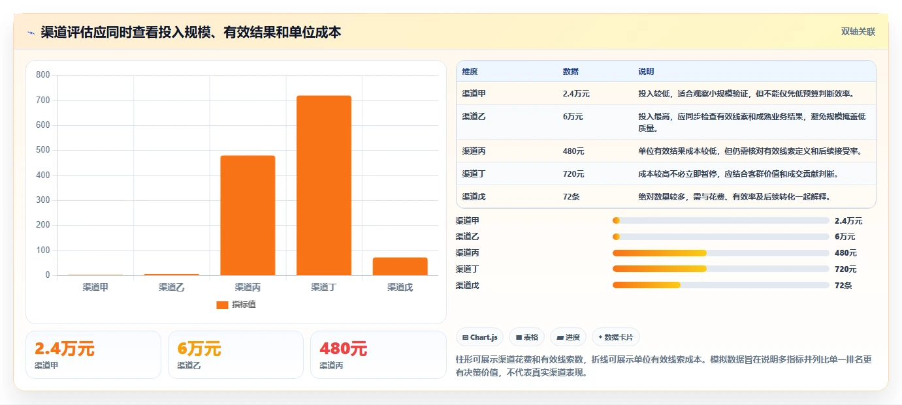Click the 数据 column header

(x=571, y=72)
